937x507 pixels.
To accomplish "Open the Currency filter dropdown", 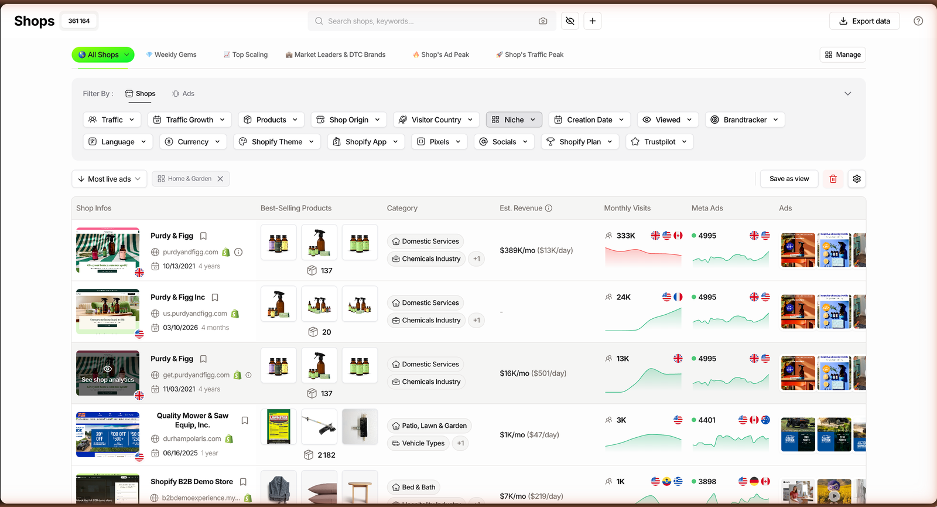I will coord(193,142).
